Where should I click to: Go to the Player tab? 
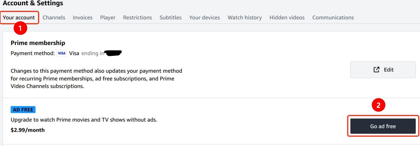108,18
